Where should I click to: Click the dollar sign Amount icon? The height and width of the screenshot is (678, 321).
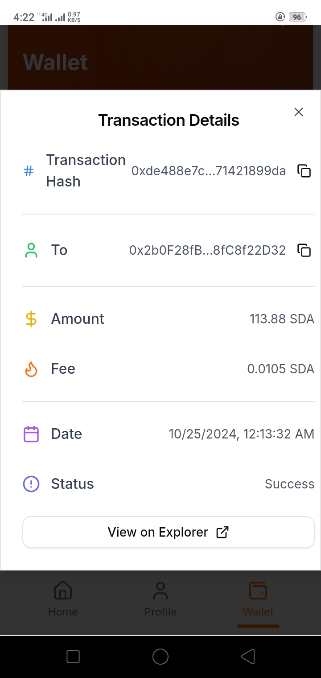pyautogui.click(x=31, y=319)
